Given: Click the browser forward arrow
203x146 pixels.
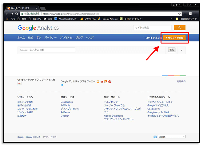Looking at the screenshot, I should point(12,14).
